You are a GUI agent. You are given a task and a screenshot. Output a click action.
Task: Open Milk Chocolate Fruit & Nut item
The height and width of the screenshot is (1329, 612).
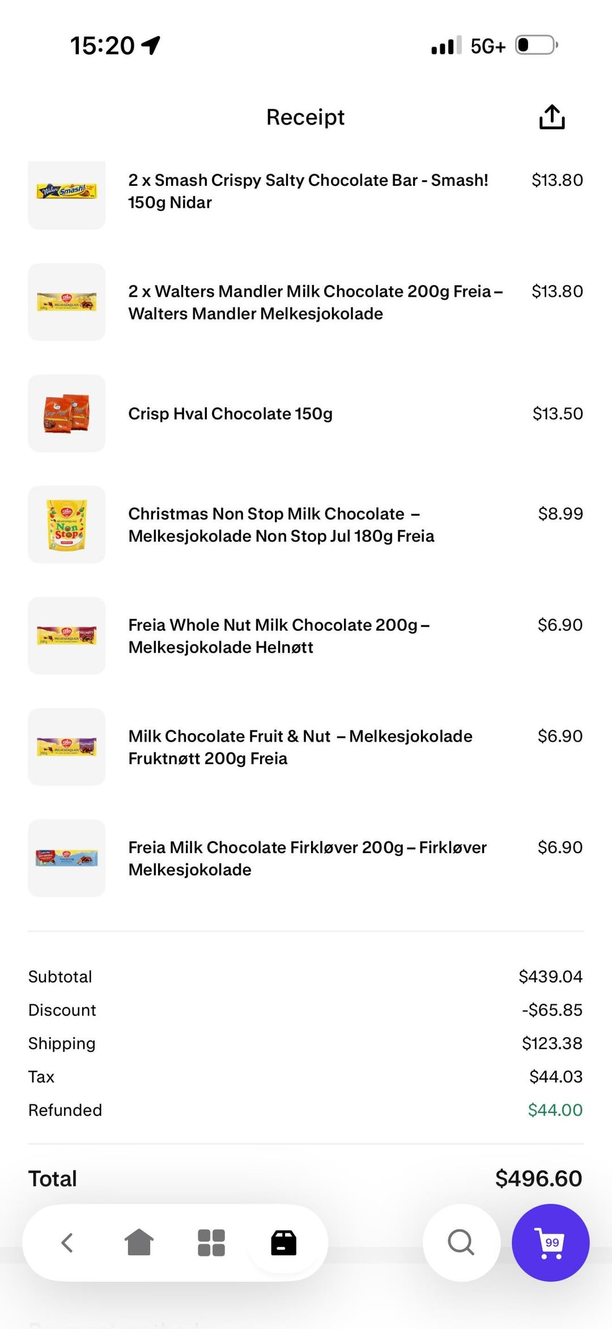pyautogui.click(x=300, y=747)
